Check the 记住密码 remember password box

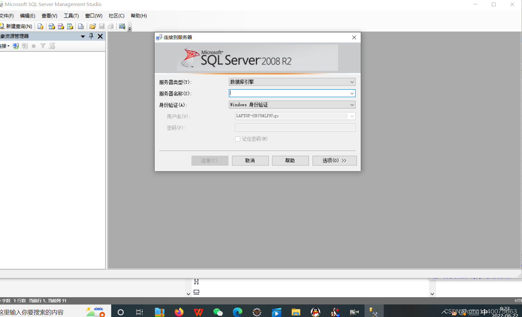click(x=238, y=139)
